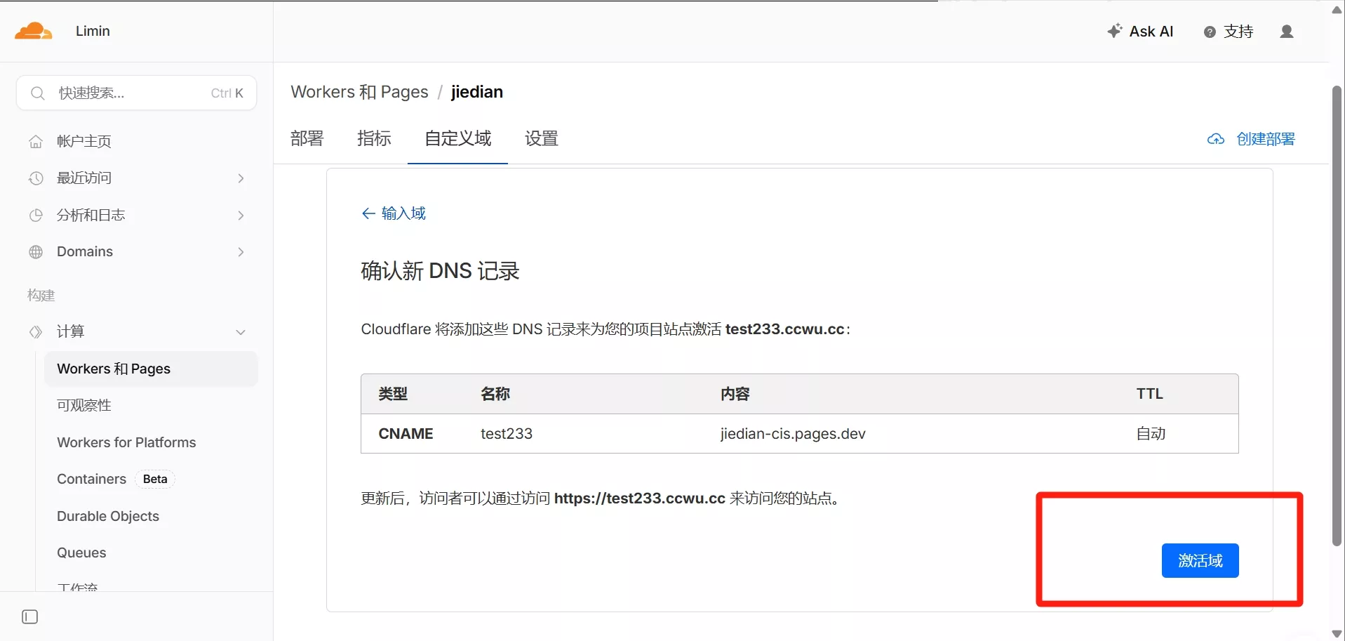This screenshot has height=641, width=1345.
Task: Click the Ask AI sparkle icon
Action: click(x=1114, y=31)
